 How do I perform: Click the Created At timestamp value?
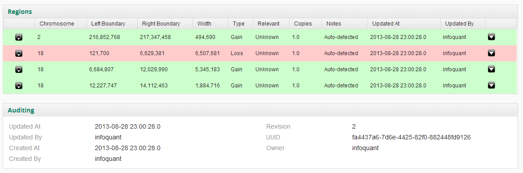pyautogui.click(x=128, y=148)
